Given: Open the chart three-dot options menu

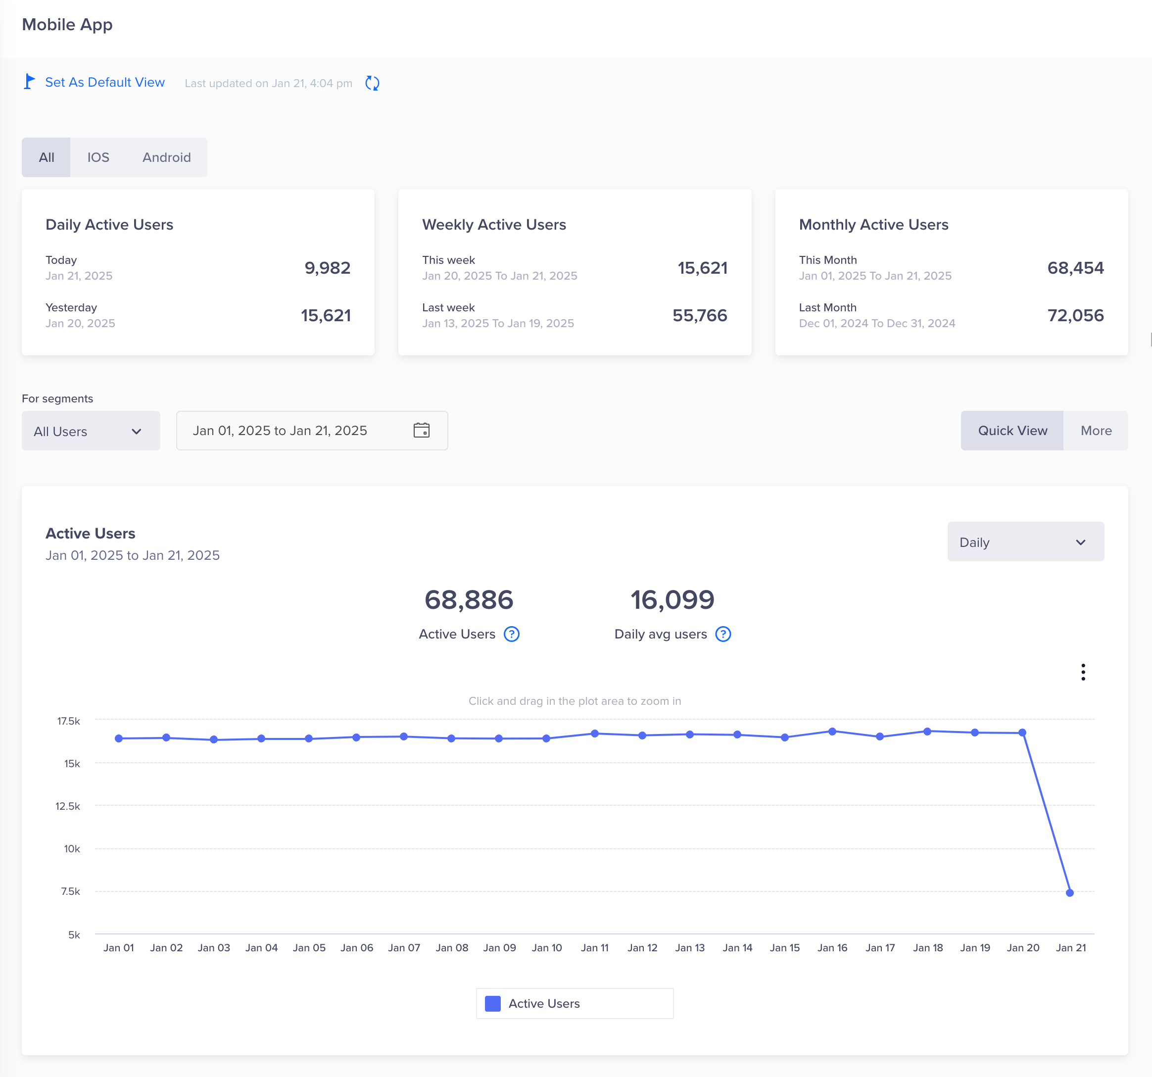Looking at the screenshot, I should pyautogui.click(x=1083, y=673).
